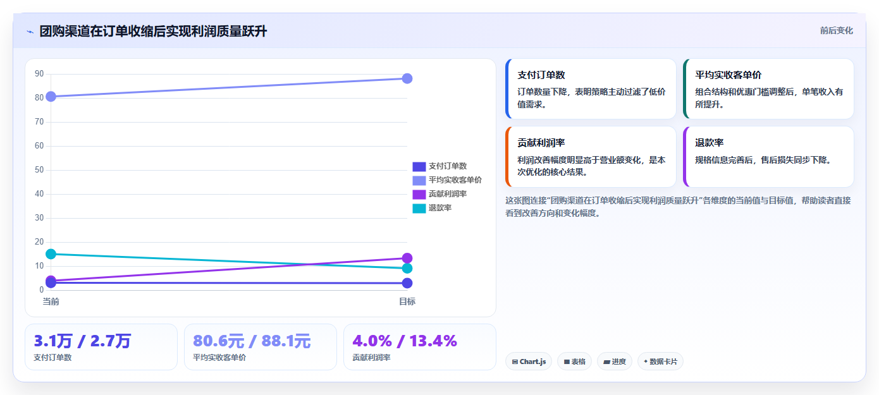Open the 支付订单数 insight card
The width and height of the screenshot is (879, 395).
click(x=591, y=89)
